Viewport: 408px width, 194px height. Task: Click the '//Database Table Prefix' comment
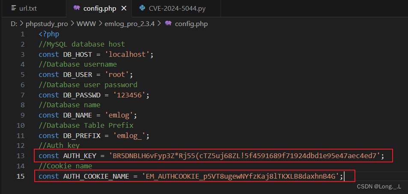point(86,125)
